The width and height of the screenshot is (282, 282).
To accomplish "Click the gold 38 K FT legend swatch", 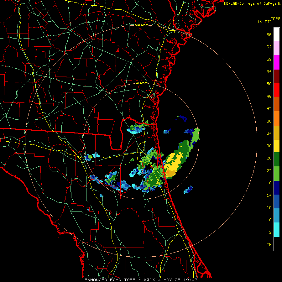I will tap(277, 133).
